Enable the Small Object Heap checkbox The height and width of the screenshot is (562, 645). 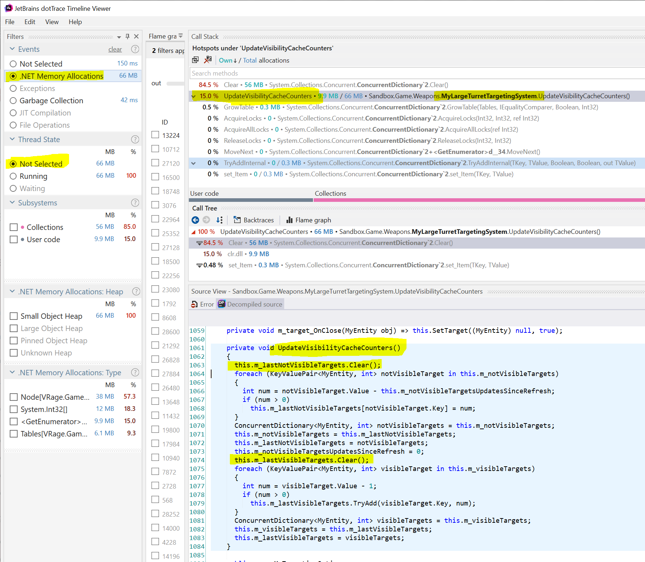(14, 316)
